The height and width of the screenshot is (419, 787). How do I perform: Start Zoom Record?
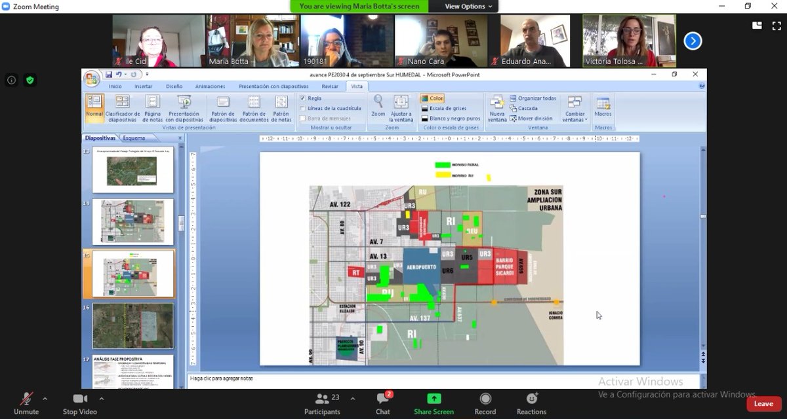[485, 403]
